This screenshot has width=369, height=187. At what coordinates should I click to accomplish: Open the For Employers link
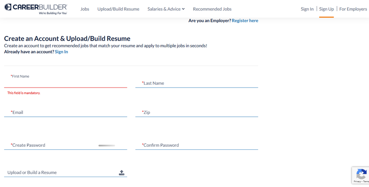coord(353,9)
